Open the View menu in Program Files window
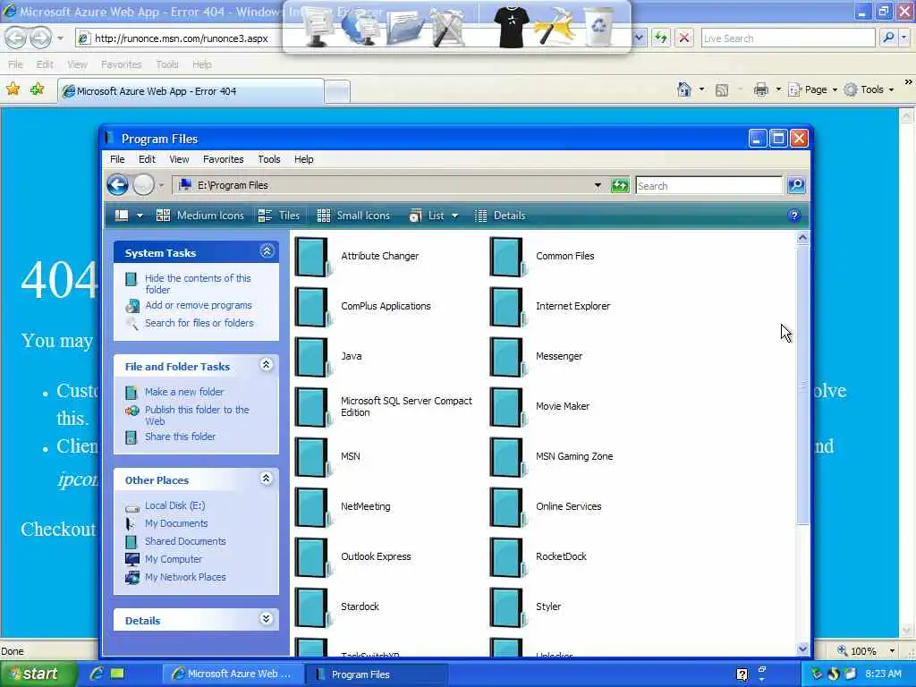 click(179, 159)
